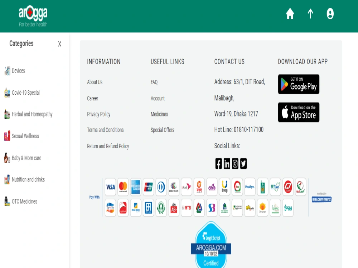Click the Mastercard payment icon
Image resolution: width=358 pixels, height=268 pixels.
coord(123,187)
